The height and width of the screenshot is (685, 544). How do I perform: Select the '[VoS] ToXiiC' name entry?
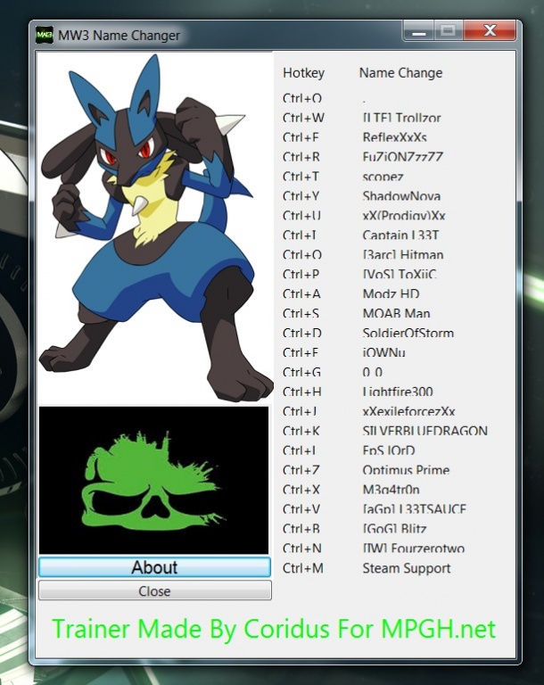[x=400, y=275]
